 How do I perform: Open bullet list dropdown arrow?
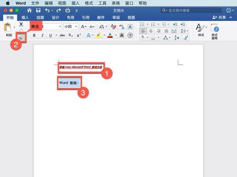point(148,24)
